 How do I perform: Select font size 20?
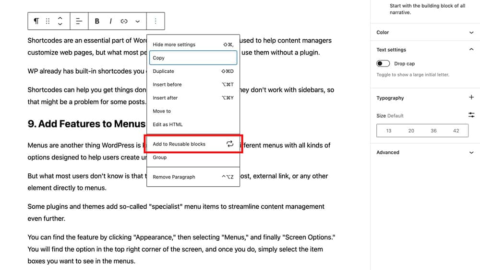pyautogui.click(x=411, y=131)
